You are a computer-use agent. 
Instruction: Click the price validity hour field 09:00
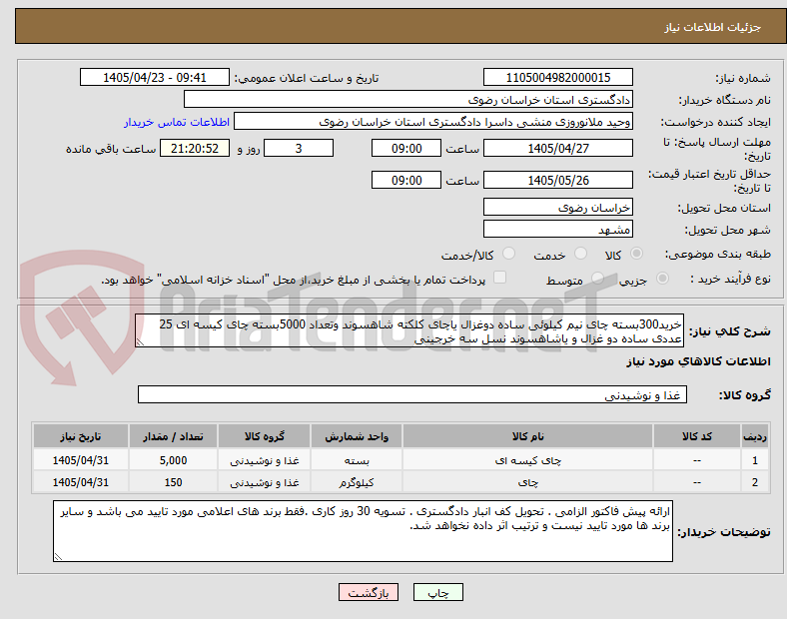tap(406, 180)
